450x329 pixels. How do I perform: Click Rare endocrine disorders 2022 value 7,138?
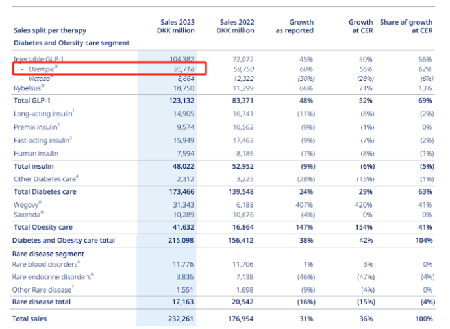click(245, 277)
